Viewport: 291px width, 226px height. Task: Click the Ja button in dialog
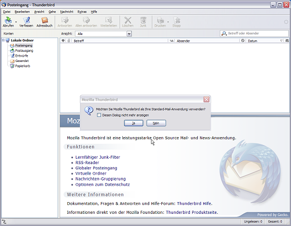tap(134, 123)
